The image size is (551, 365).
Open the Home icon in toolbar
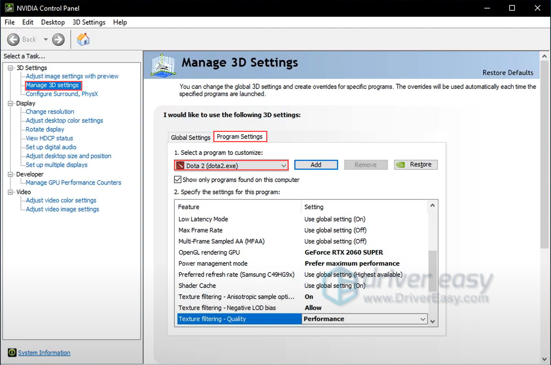83,39
